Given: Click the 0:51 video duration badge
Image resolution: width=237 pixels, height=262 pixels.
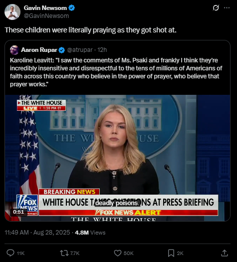Looking at the screenshot, I should (18, 212).
